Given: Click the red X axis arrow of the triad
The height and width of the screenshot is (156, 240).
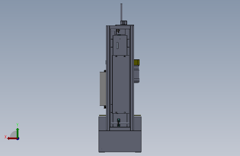Looking at the screenshot, I should pos(12,139).
